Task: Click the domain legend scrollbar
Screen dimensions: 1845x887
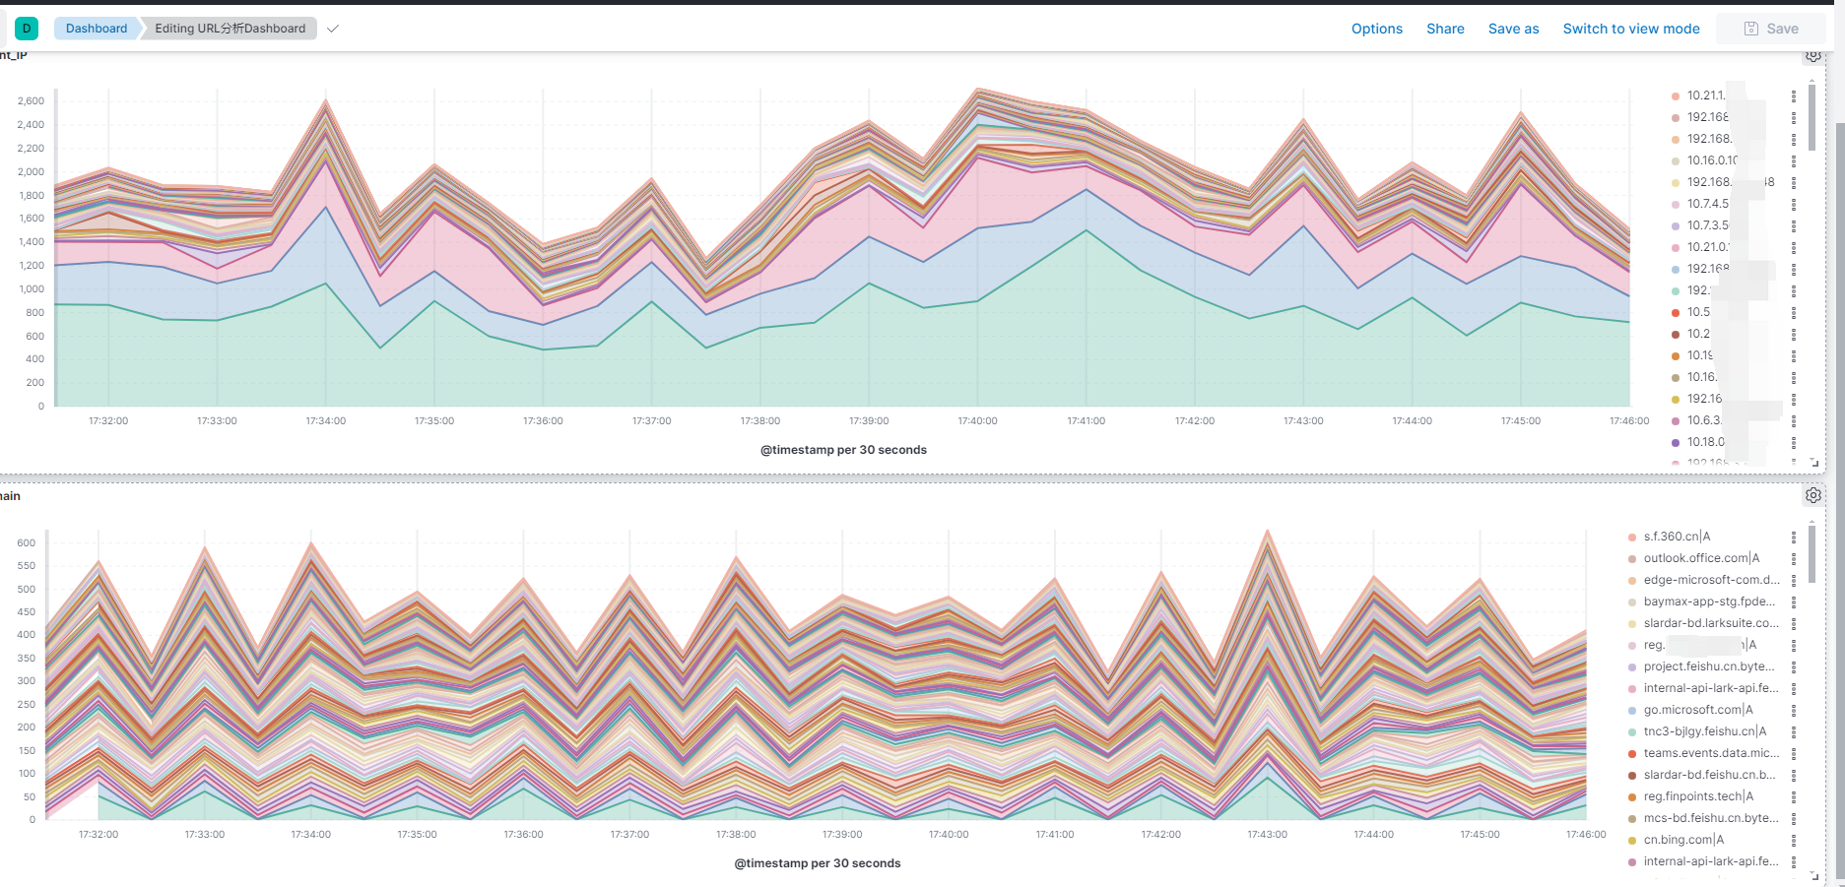Action: (x=1812, y=553)
